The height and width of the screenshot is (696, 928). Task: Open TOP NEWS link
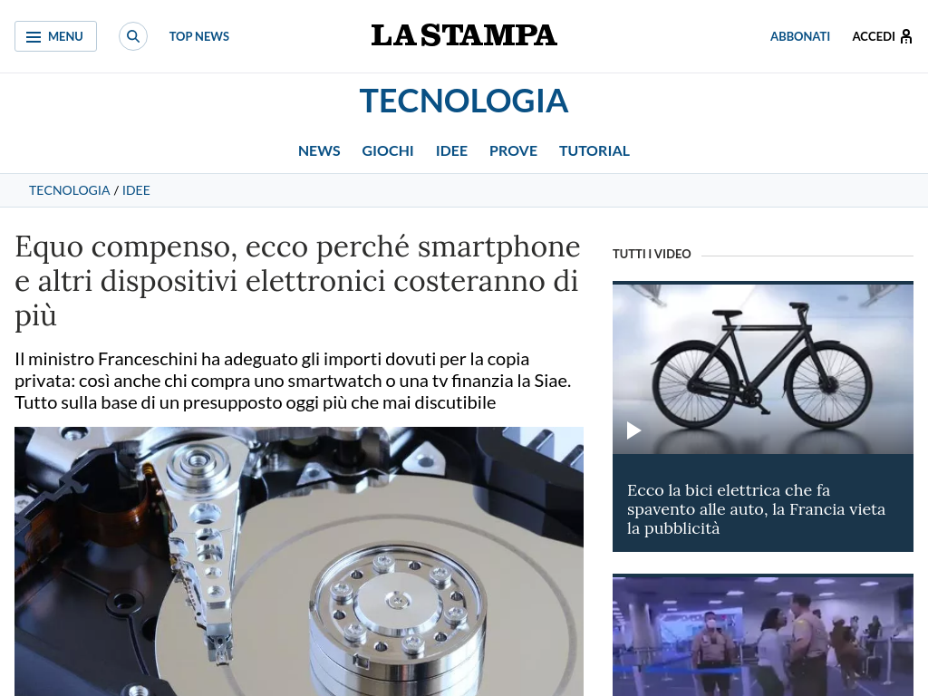[x=198, y=36]
